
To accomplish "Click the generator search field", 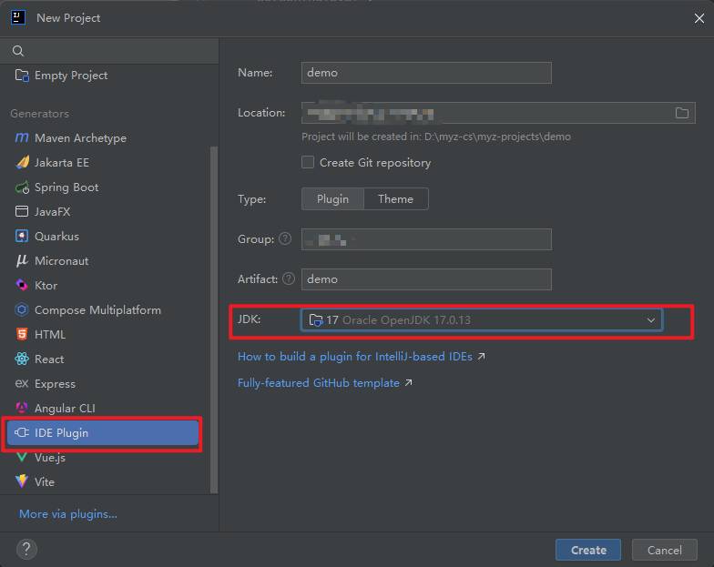I will tap(109, 51).
